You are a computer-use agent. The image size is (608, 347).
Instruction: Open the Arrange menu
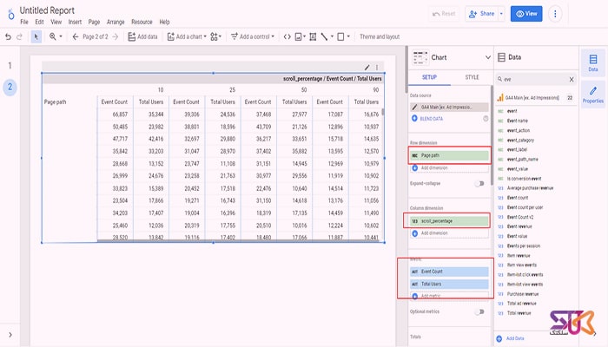(116, 22)
